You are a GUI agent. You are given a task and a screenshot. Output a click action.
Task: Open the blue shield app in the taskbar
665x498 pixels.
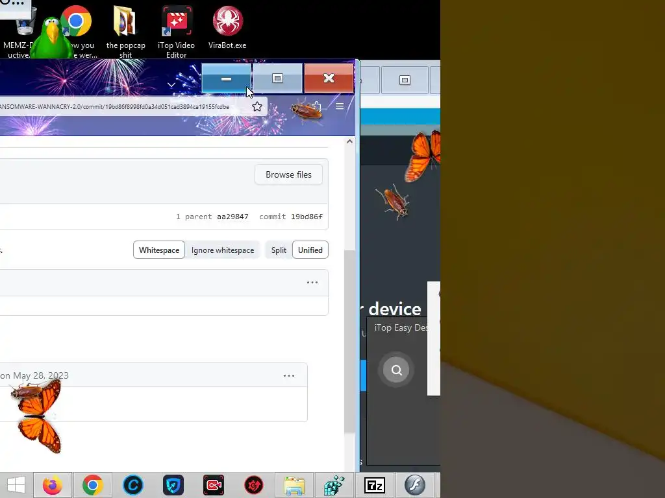pos(173,485)
